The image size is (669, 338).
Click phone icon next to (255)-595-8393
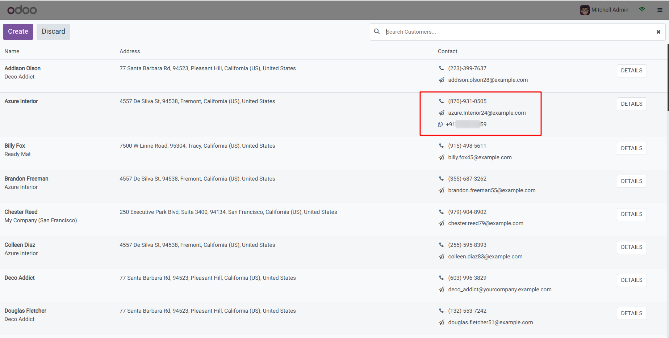click(x=441, y=245)
